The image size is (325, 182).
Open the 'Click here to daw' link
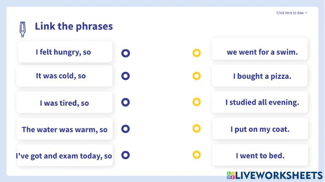click(292, 13)
